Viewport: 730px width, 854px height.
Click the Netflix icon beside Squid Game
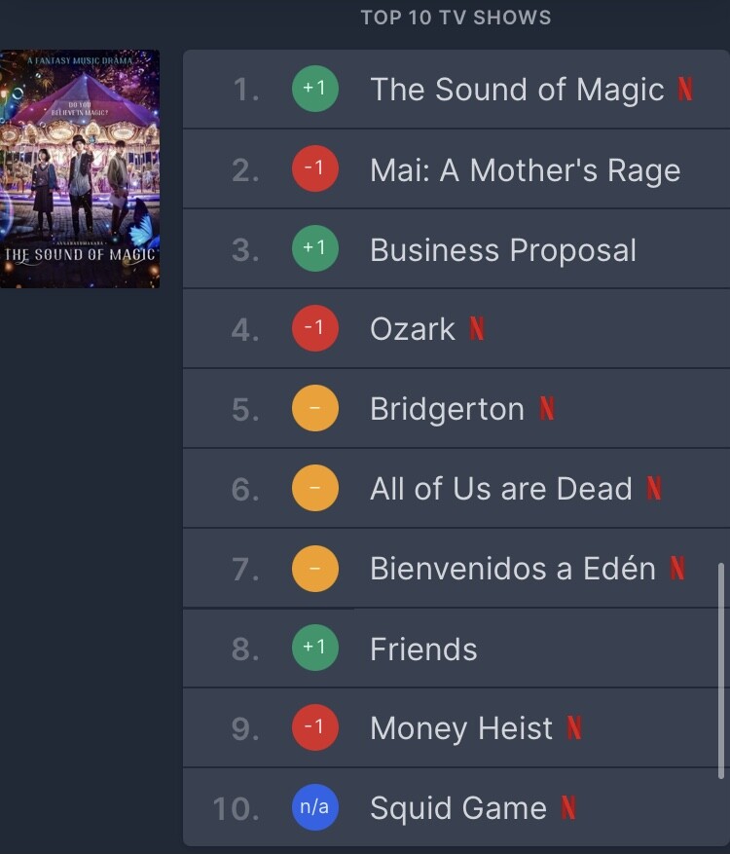coord(568,808)
